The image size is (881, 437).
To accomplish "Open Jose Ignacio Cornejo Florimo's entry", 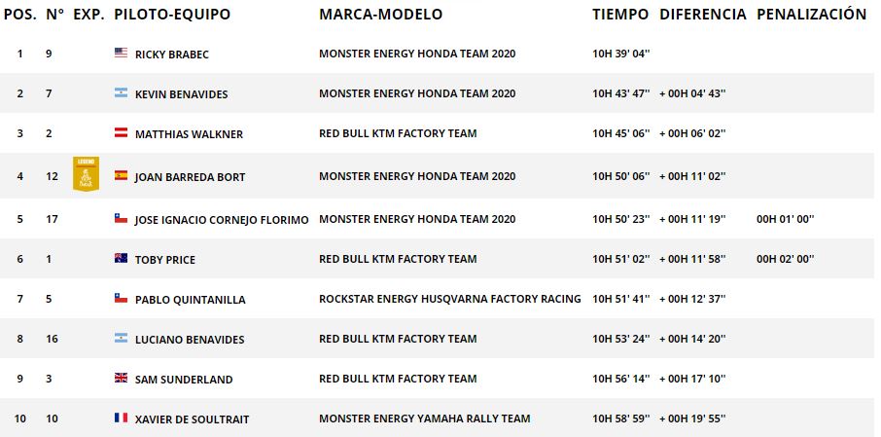I will click(221, 220).
